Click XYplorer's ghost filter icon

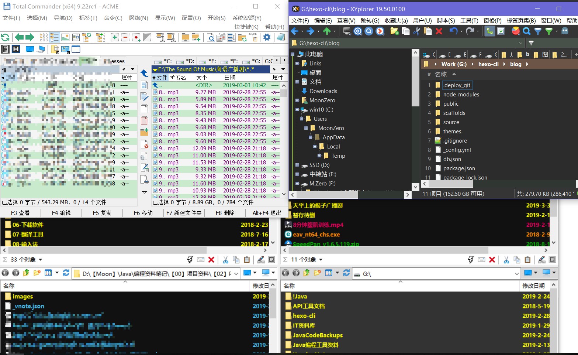pos(565,31)
